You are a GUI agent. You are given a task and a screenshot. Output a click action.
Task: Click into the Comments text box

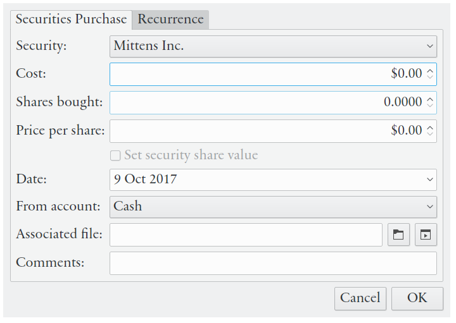tap(273, 263)
